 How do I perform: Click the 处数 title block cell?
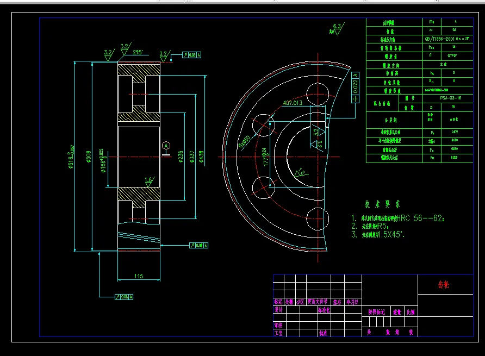289,302
